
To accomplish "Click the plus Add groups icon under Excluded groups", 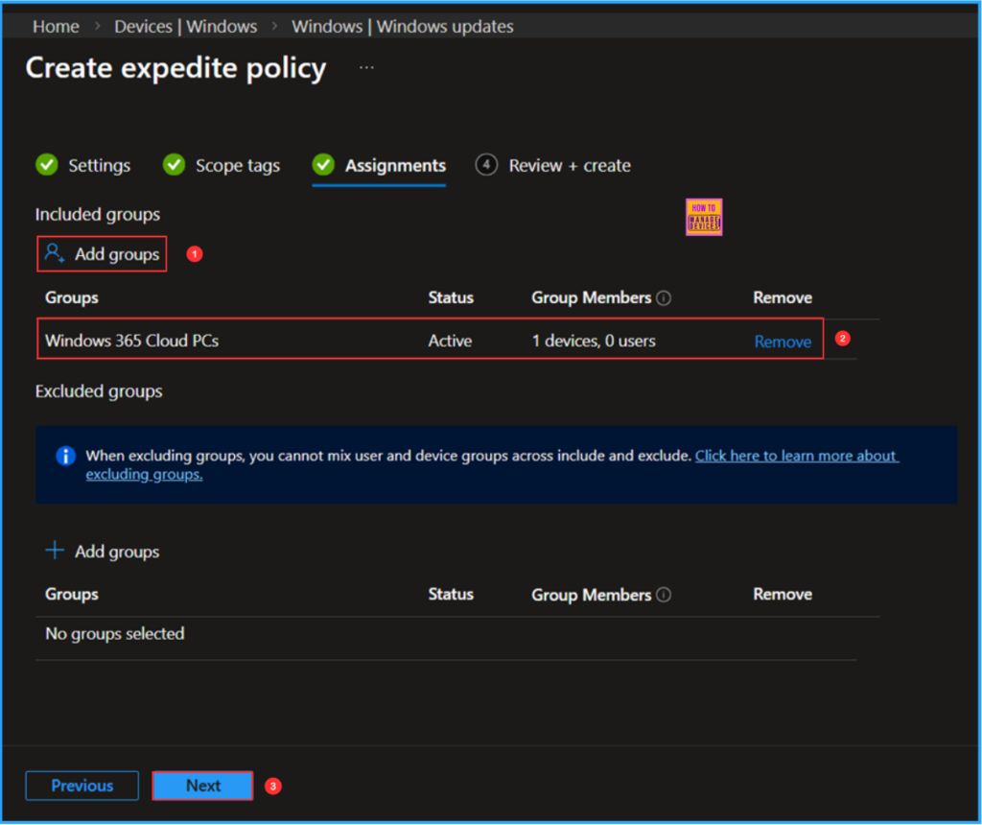I will [55, 551].
